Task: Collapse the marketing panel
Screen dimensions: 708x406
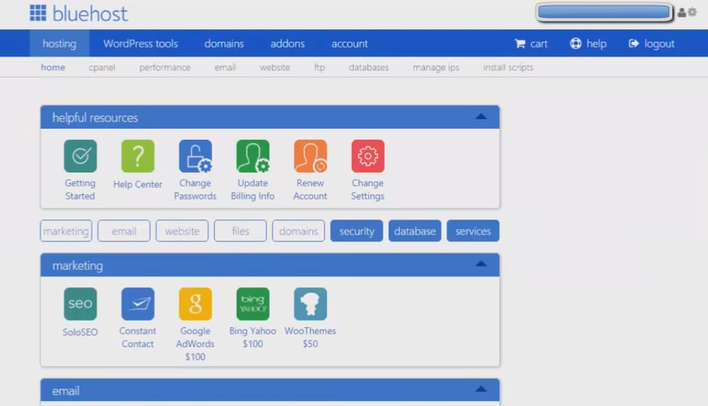Action: point(481,264)
